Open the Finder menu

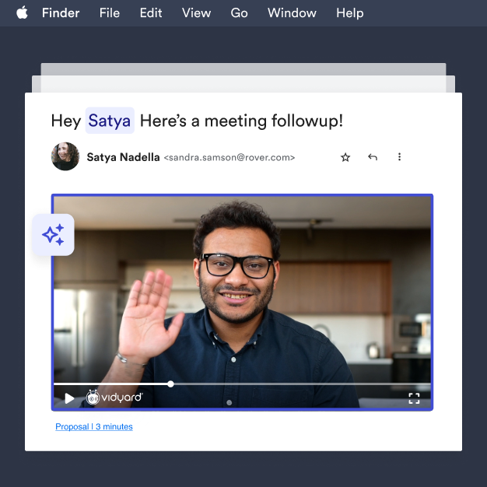coord(61,13)
